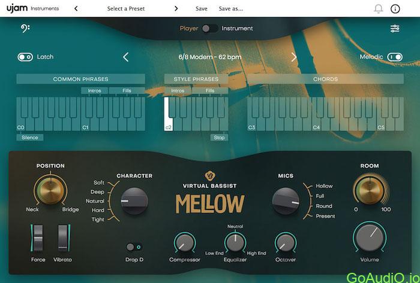The height and width of the screenshot is (283, 420).
Task: Click the Neck label under Position
Action: pyautogui.click(x=32, y=209)
